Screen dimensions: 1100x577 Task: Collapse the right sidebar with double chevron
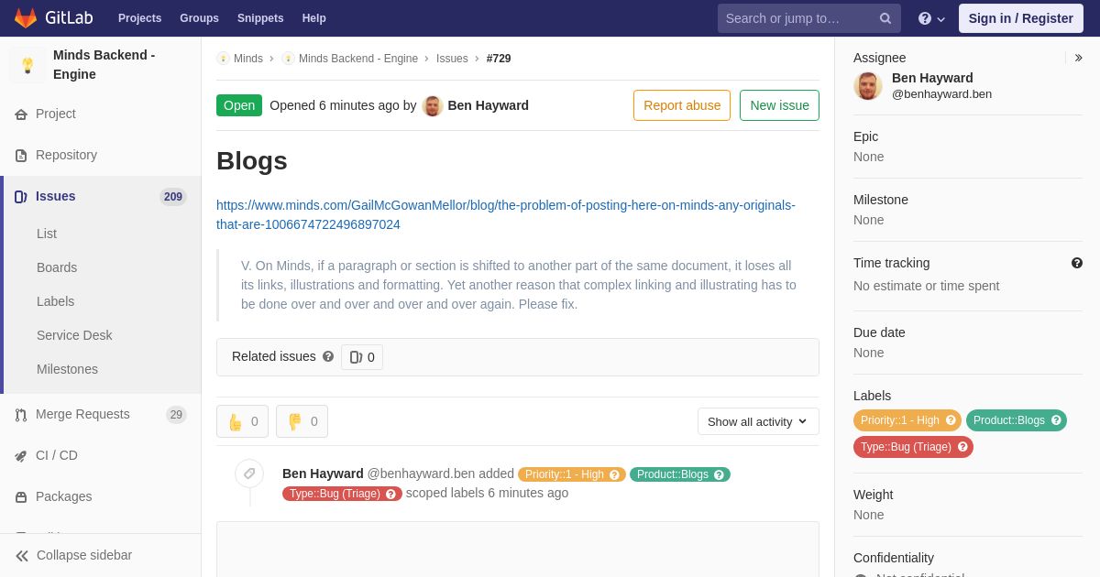click(1079, 58)
